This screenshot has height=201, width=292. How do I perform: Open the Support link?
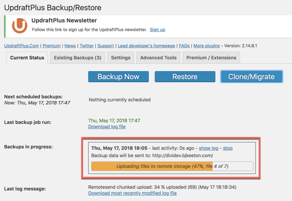point(106,45)
